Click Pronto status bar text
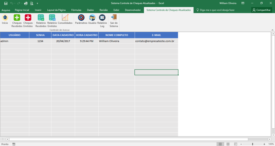This screenshot has width=275, height=146. pyautogui.click(x=5, y=144)
